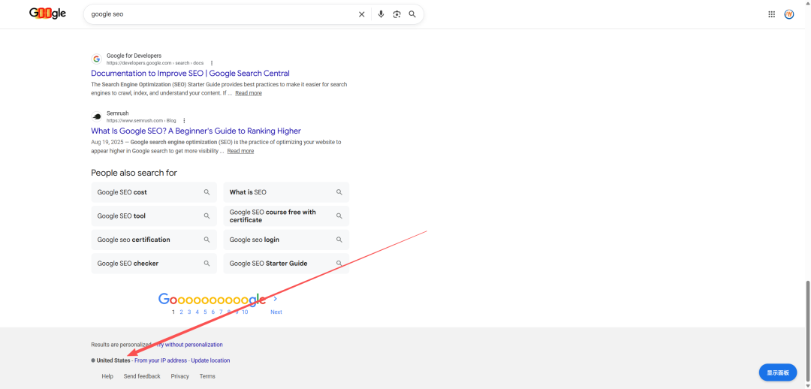Open the Privacy footer link

180,376
